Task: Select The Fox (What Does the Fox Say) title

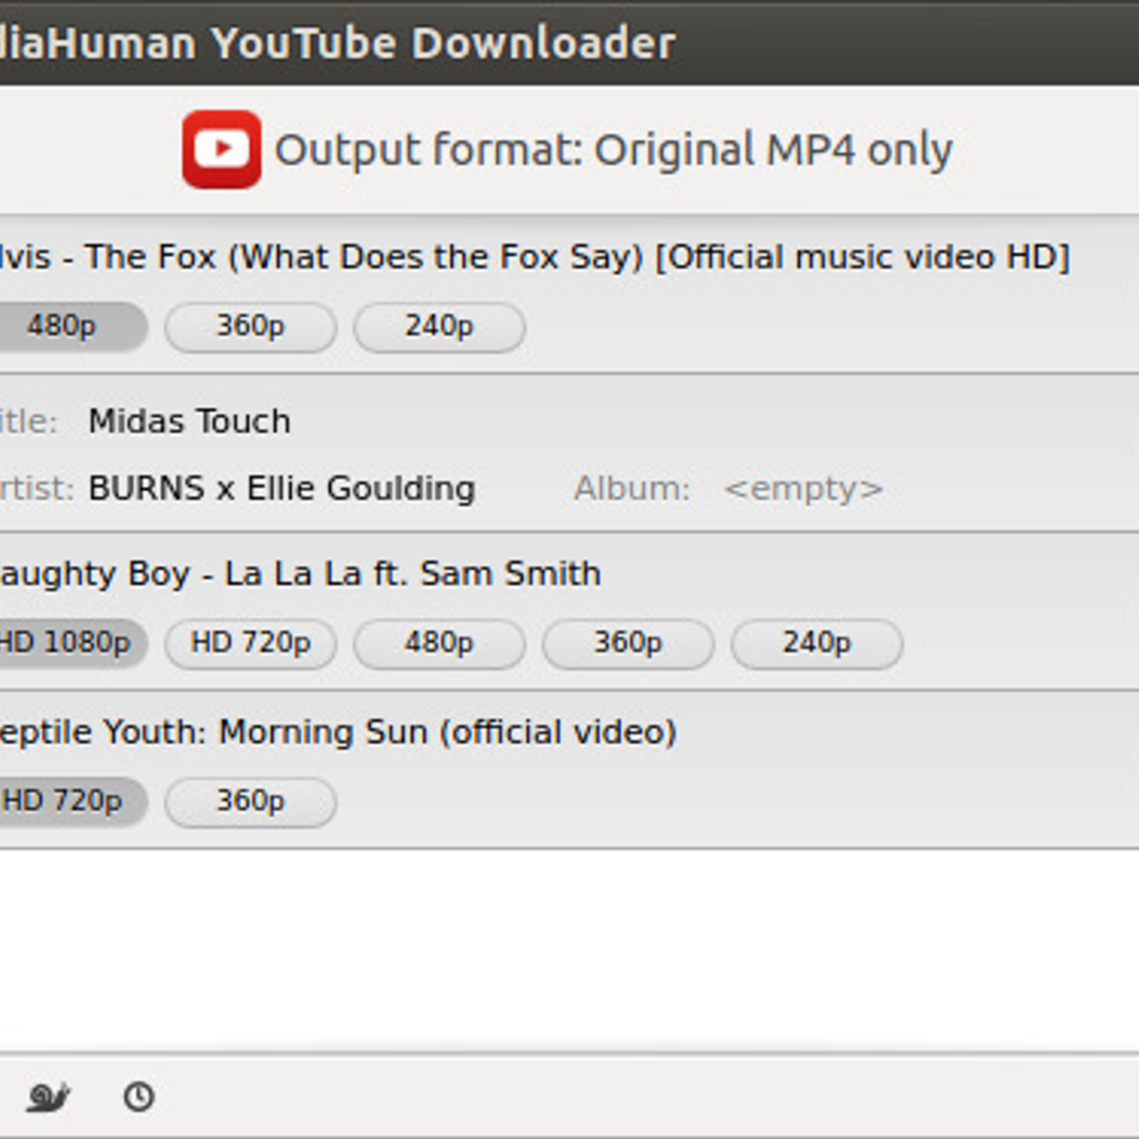Action: [534, 257]
